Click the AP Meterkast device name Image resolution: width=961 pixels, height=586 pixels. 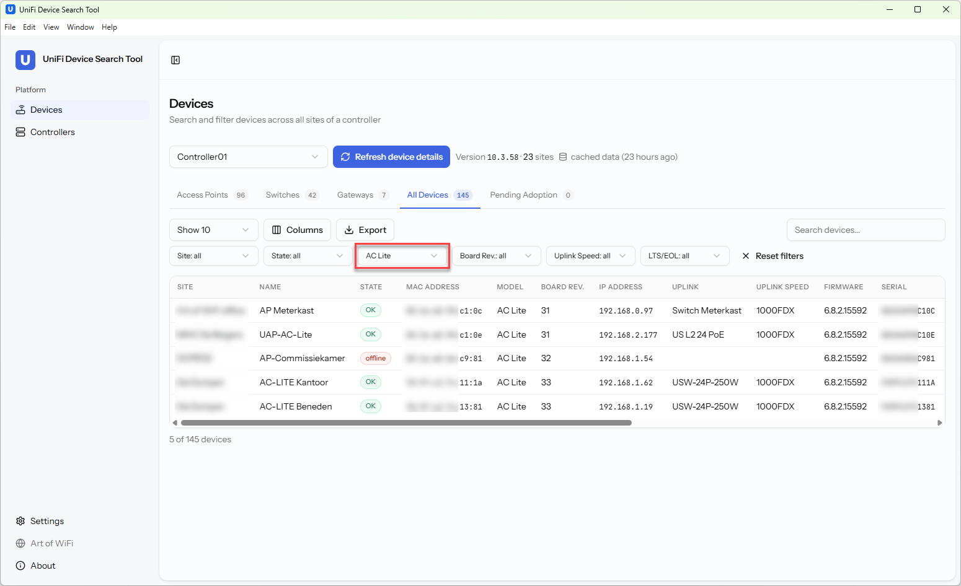point(286,310)
